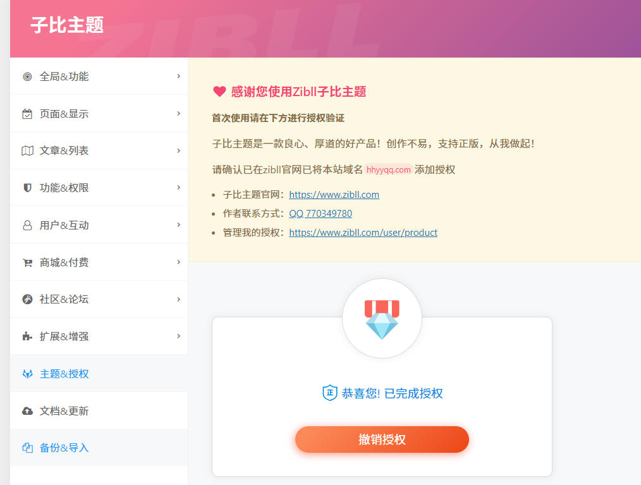Expand the 全局&功能 section chevron
The height and width of the screenshot is (485, 641).
pos(178,76)
